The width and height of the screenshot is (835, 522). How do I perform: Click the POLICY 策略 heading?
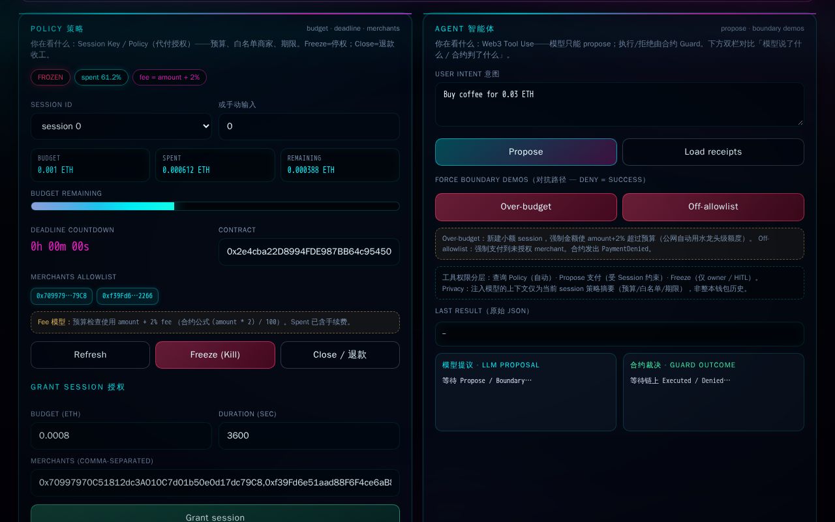click(x=57, y=29)
